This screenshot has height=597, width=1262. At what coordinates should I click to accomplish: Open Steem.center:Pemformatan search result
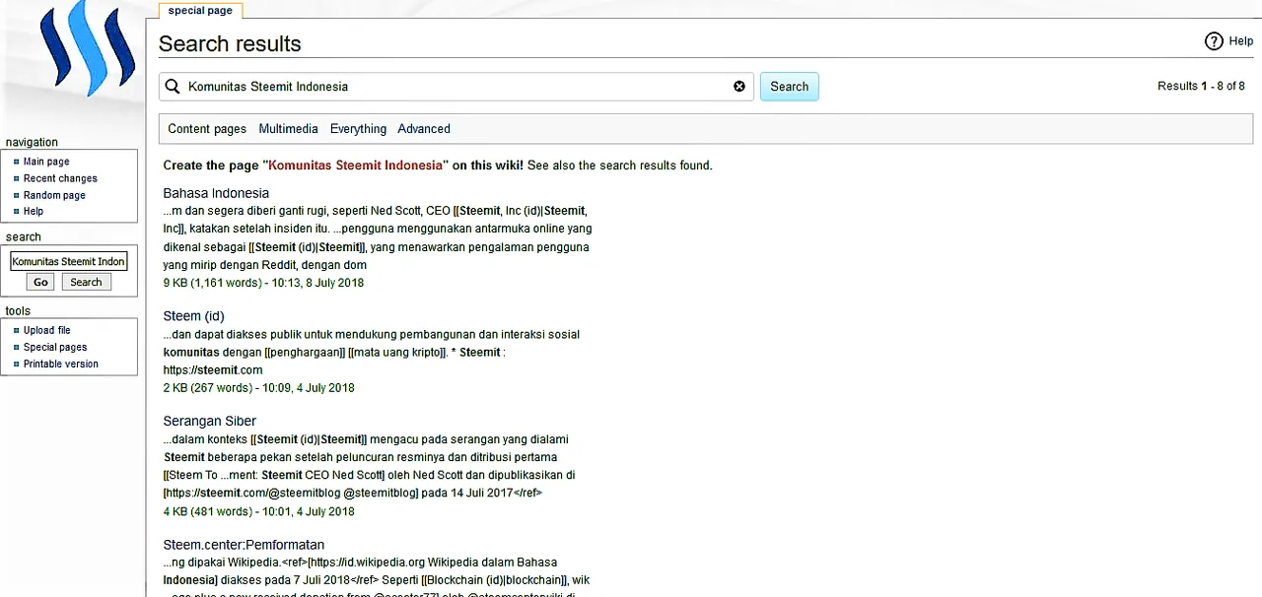pyautogui.click(x=244, y=545)
